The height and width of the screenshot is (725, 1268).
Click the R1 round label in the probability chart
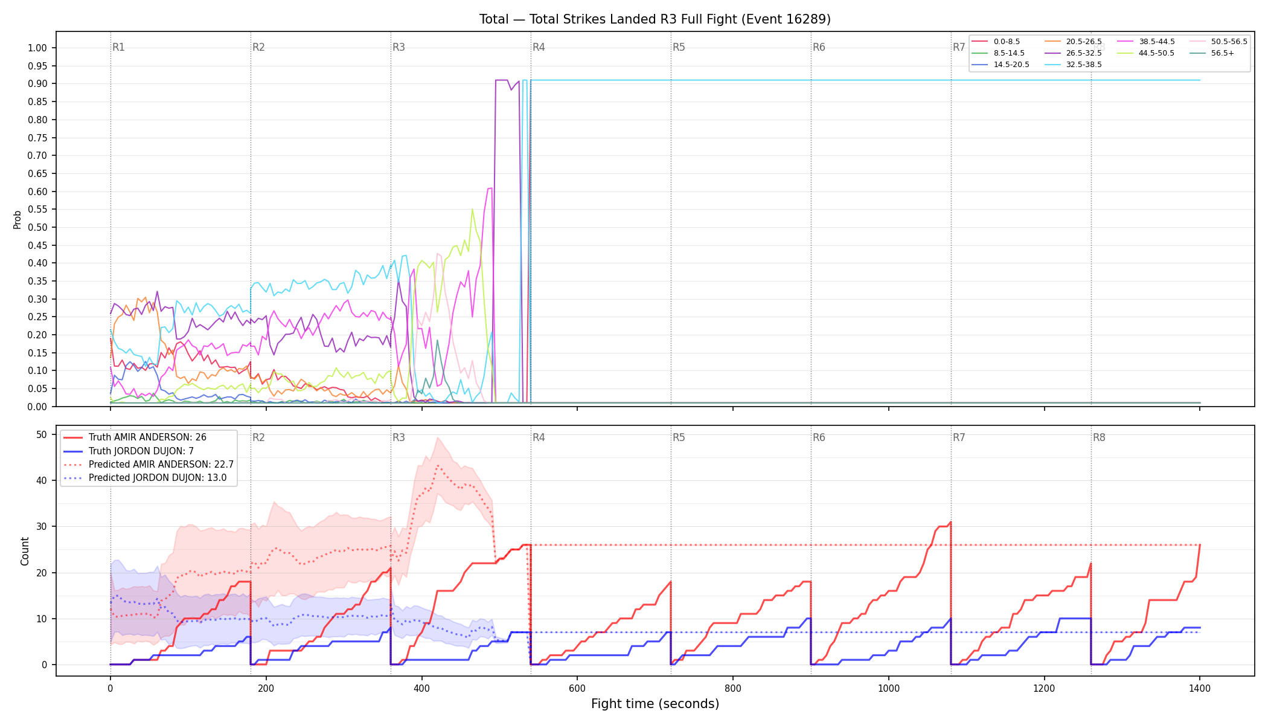coord(118,47)
